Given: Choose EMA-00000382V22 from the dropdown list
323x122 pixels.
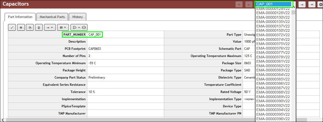Looking at the screenshot, I should (x=273, y=66).
